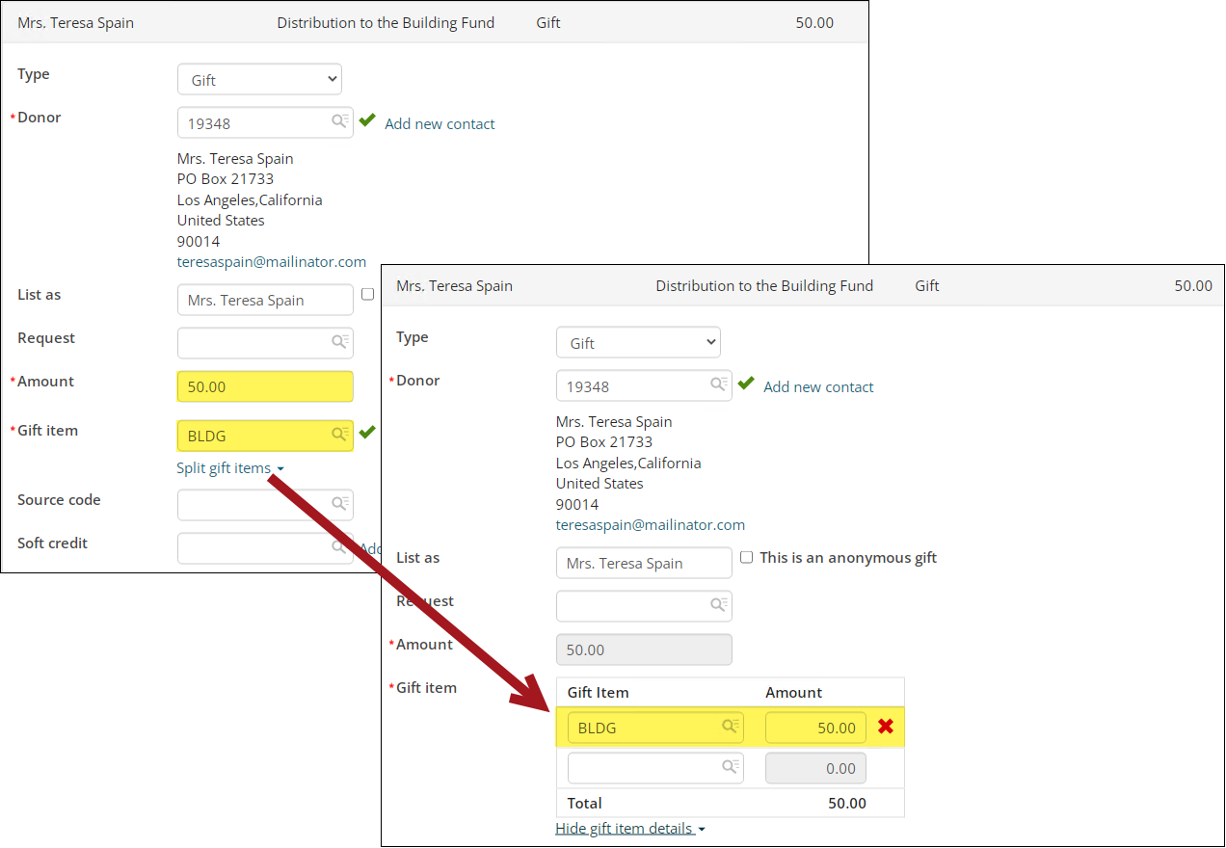Remove BLDG gift item row with red X
This screenshot has width=1226, height=848.
(886, 727)
